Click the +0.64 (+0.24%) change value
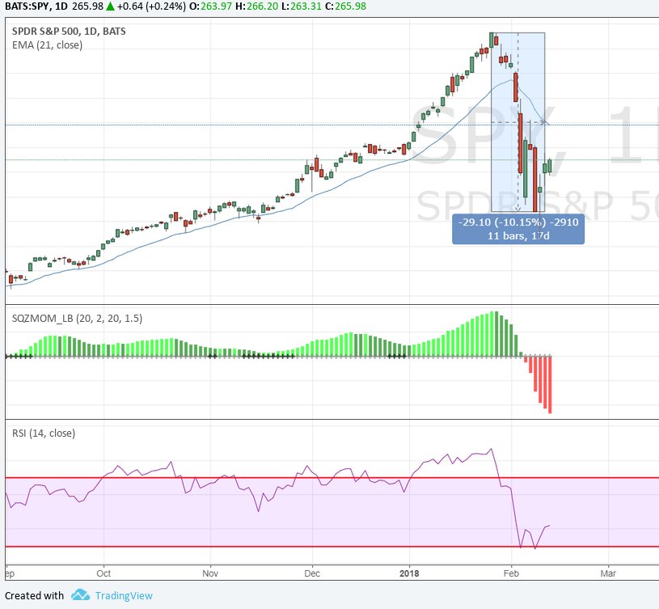The height and width of the screenshot is (609, 659). (151, 6)
